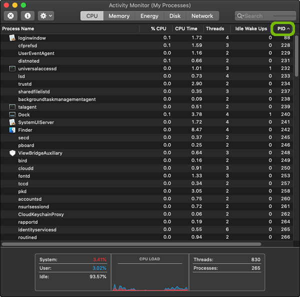Click the horizontal scrollbar thumb
Image resolution: width=300 pixels, height=297 pixels.
(131, 244)
